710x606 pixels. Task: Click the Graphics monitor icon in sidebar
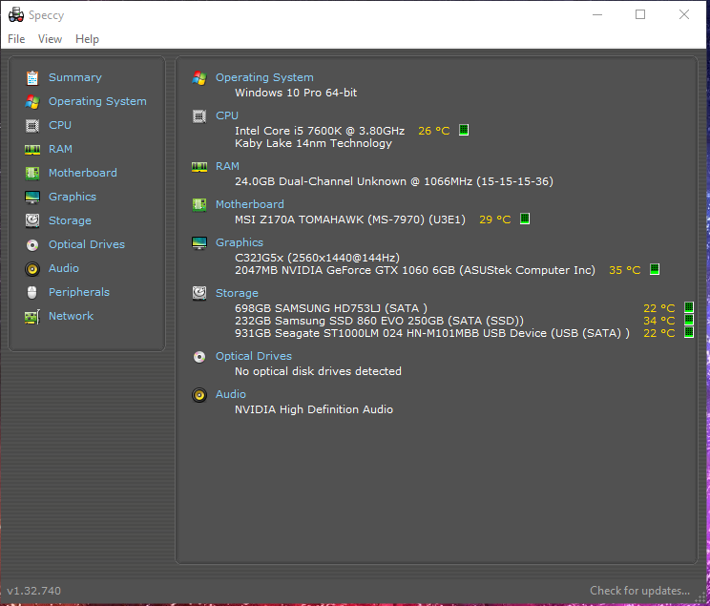coord(32,197)
